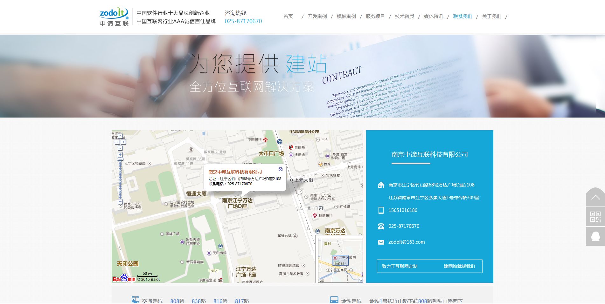Image resolution: width=605 pixels, height=304 pixels.
Task: Click the 恒通大厦 label on map
Action: (196, 194)
